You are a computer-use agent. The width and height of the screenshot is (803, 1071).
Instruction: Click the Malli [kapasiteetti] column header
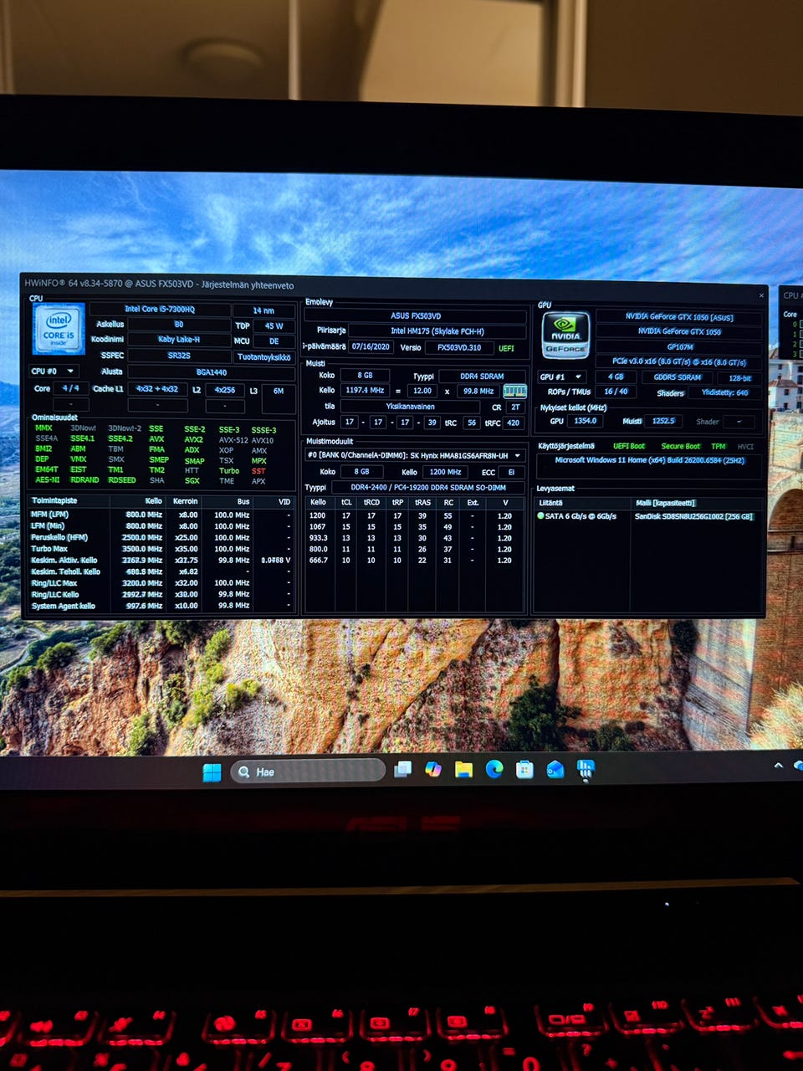click(665, 503)
